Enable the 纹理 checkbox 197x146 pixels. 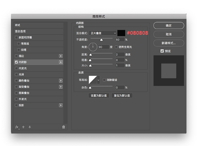pos(19,50)
